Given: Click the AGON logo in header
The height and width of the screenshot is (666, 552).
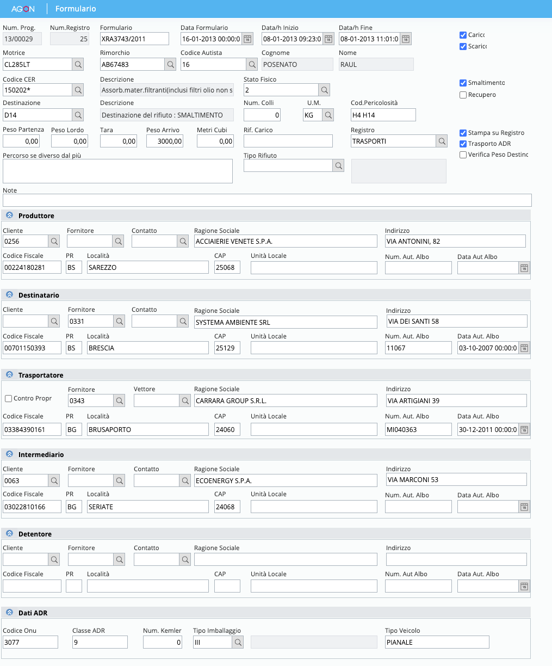Looking at the screenshot, I should pos(23,9).
